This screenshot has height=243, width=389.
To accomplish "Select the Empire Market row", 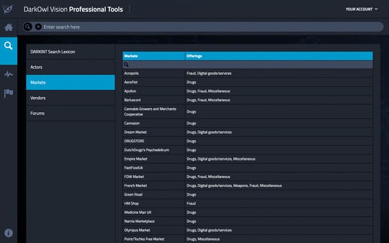I will click(247, 159).
